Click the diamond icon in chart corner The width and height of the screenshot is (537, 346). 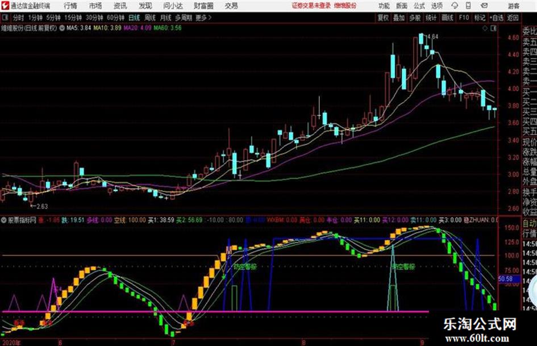click(485, 28)
